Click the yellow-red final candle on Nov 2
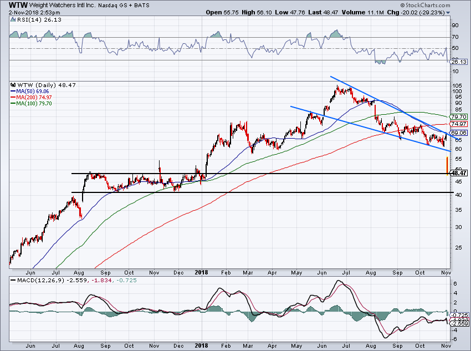471x351 pixels. coord(447,166)
